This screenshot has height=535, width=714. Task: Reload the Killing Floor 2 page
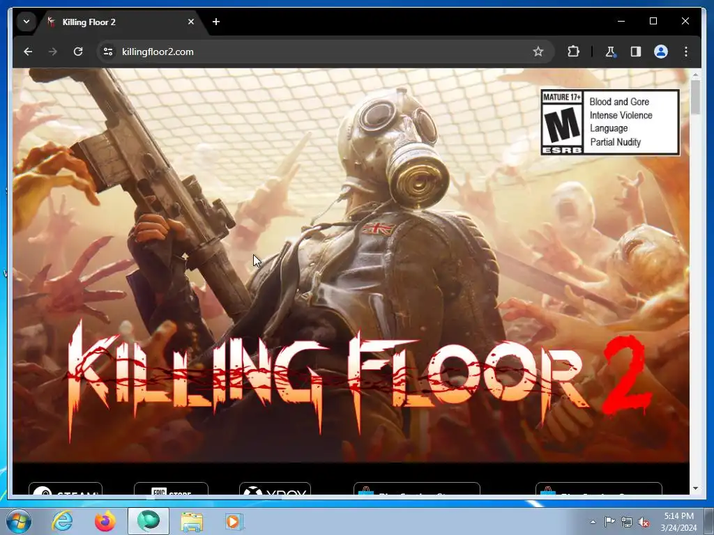[x=78, y=52]
